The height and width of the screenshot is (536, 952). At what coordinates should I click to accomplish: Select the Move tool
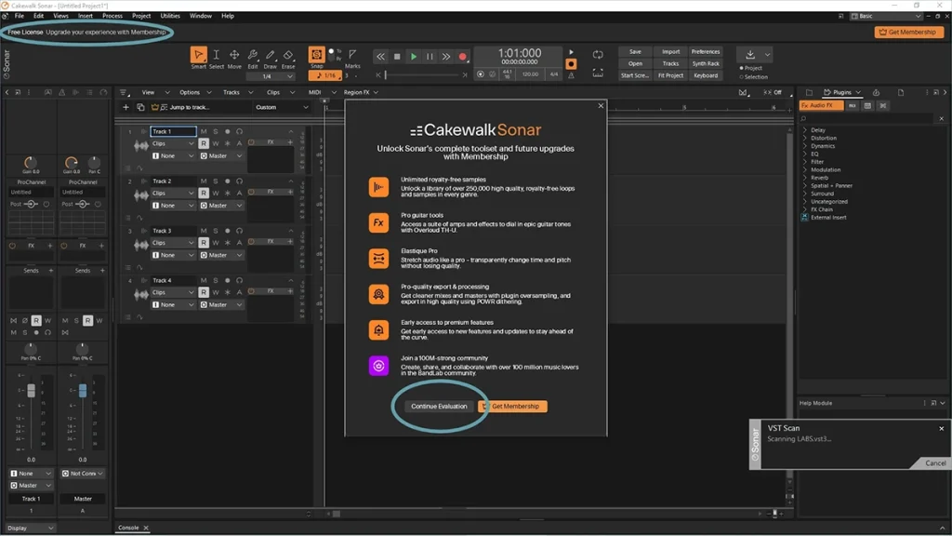coord(234,54)
